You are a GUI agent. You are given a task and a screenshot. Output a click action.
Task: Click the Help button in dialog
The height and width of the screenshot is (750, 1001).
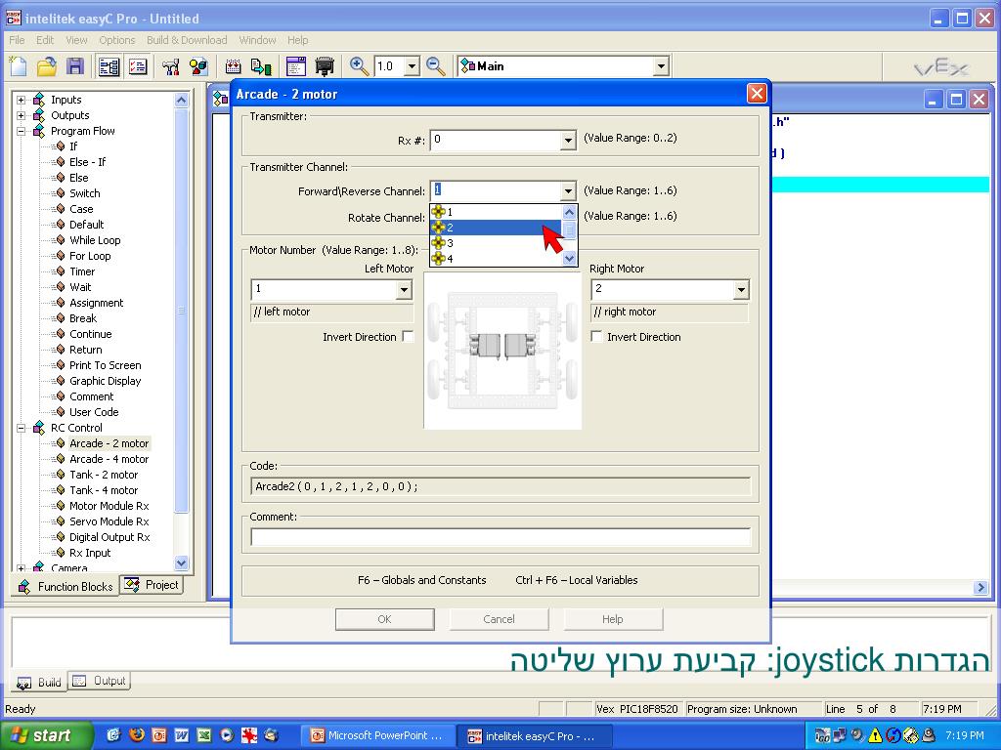click(x=613, y=619)
